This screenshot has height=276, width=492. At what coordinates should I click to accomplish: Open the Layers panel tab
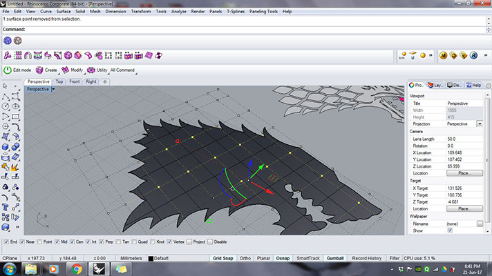(435, 85)
